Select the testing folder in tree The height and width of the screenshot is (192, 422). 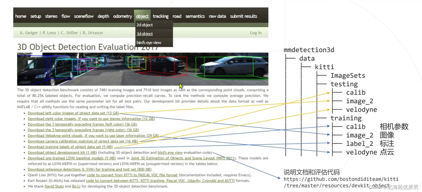(x=344, y=84)
